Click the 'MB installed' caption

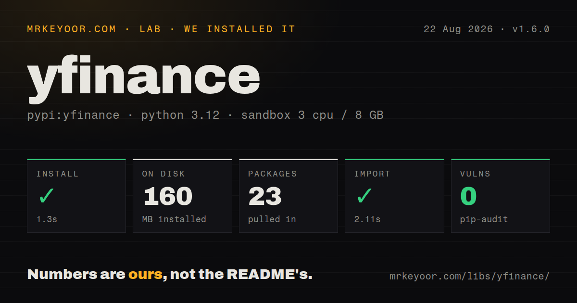pyautogui.click(x=174, y=219)
